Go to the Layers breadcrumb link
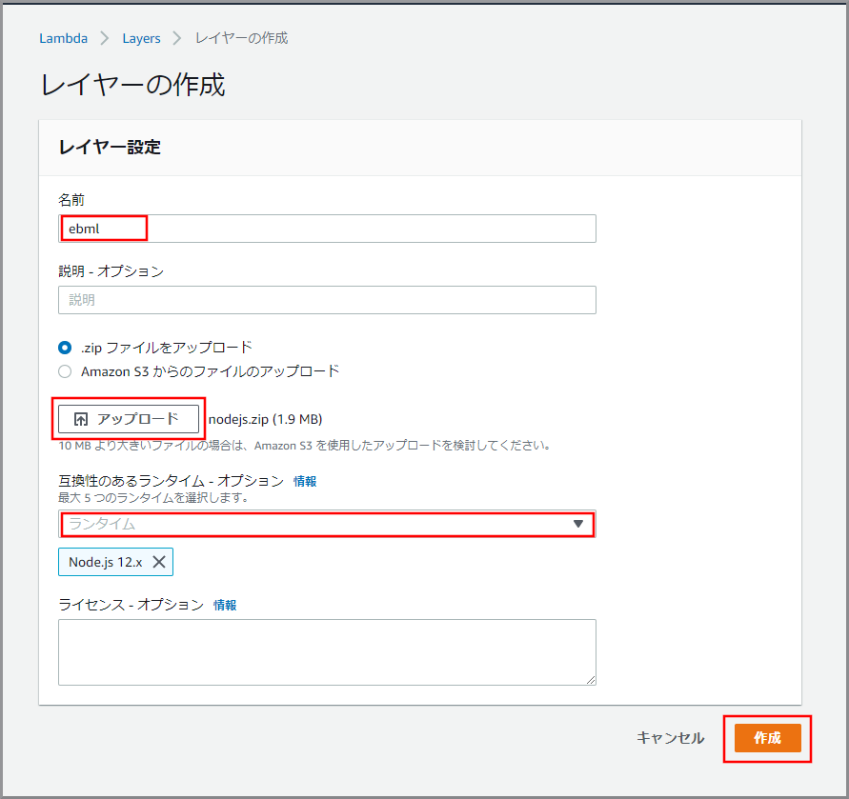This screenshot has width=849, height=799. 141,38
